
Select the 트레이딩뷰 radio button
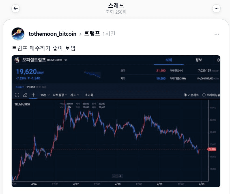pos(204,95)
